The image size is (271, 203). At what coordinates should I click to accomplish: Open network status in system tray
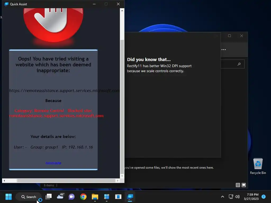click(x=231, y=197)
